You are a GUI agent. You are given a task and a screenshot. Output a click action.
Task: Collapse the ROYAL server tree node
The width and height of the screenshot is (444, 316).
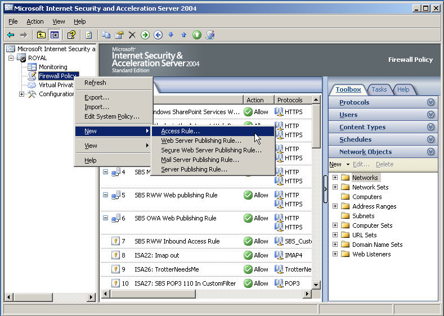click(11, 58)
